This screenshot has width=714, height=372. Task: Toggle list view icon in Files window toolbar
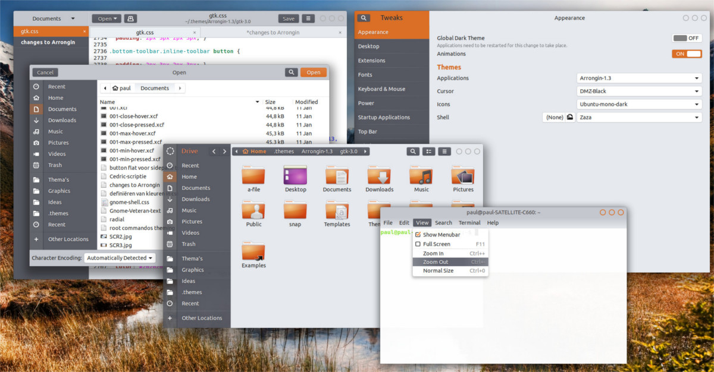(x=428, y=152)
